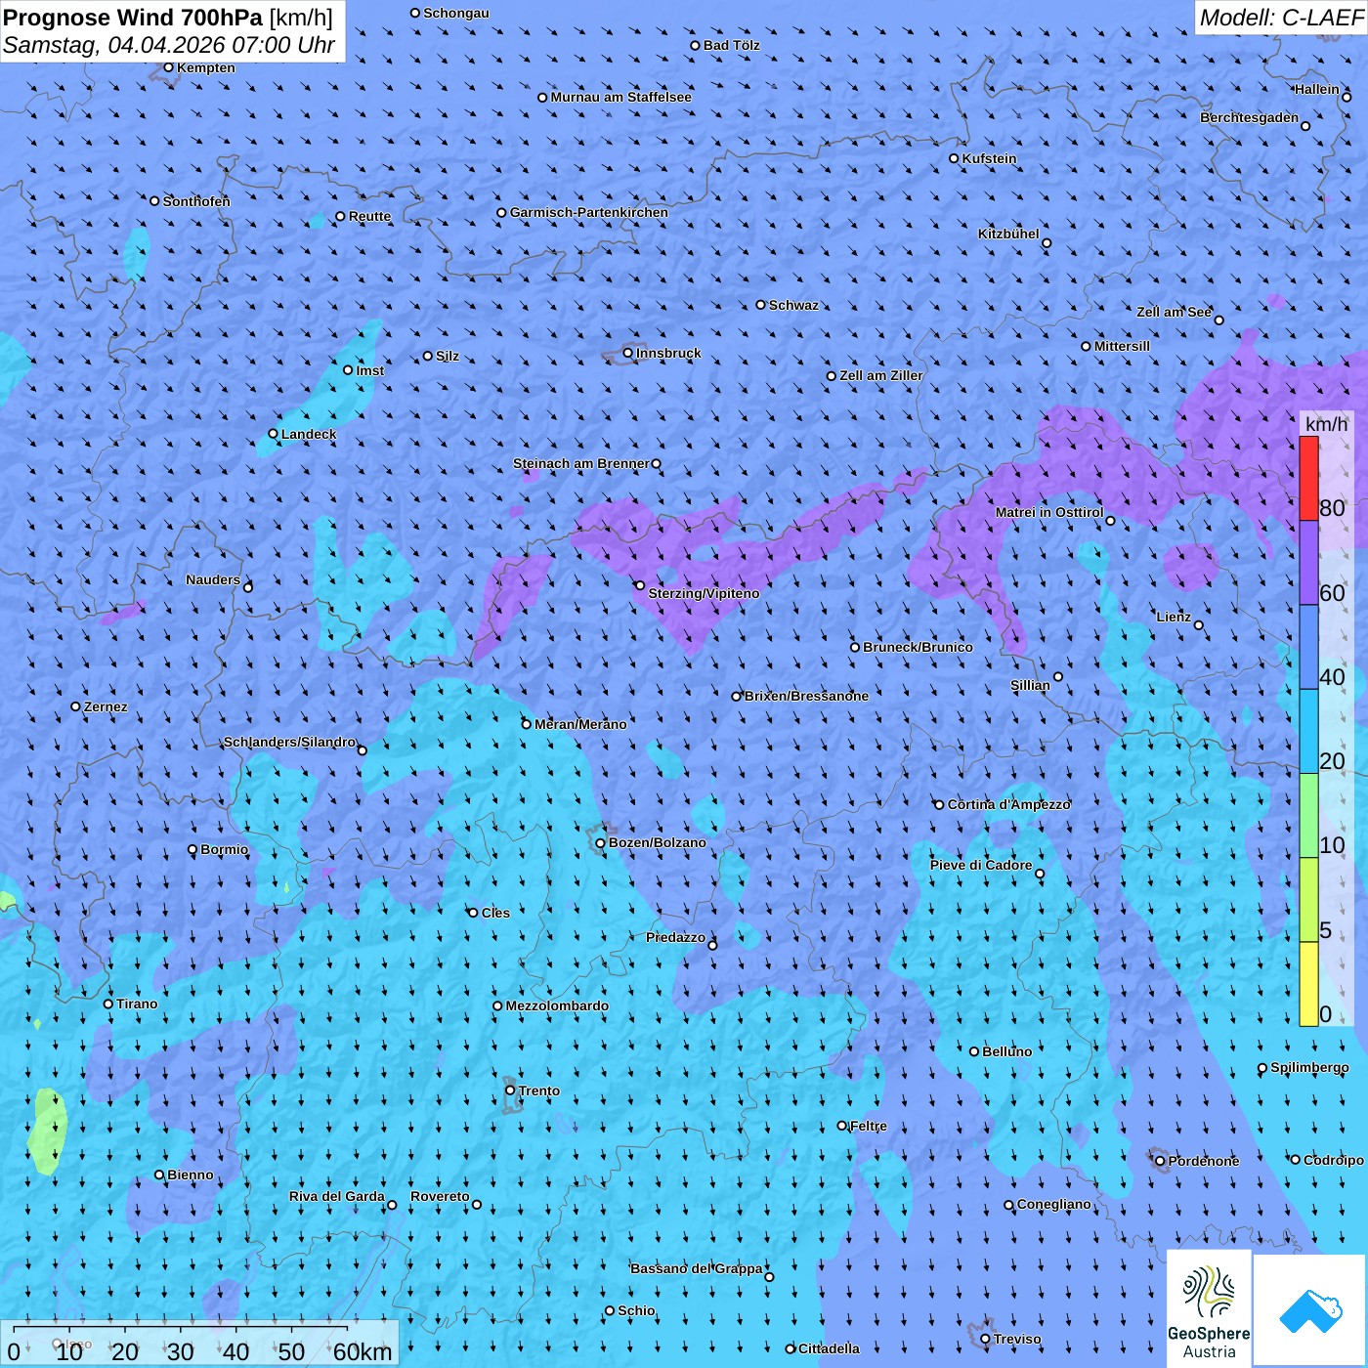Viewport: 1368px width, 1368px height.
Task: Click the 'Berchtesgaden' label
Action: click(1250, 117)
